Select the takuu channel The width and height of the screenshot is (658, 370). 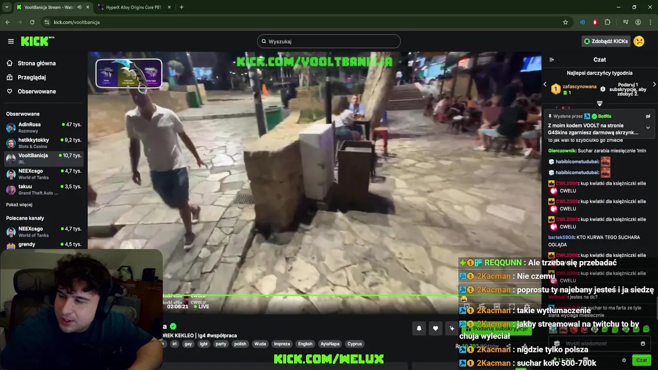(44, 189)
